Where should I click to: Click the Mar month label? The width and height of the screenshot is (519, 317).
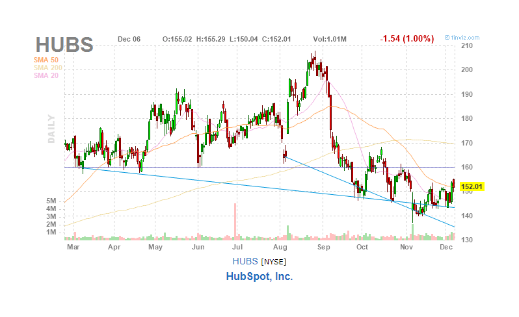73,247
